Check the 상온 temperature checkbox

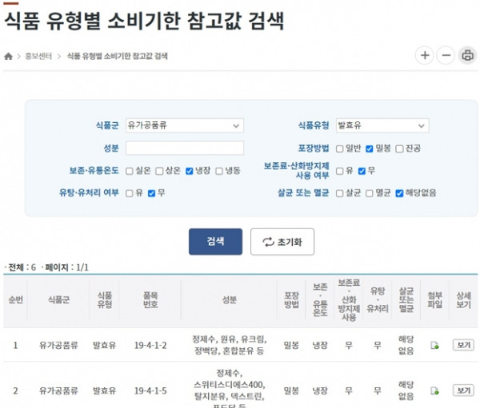[x=159, y=171]
